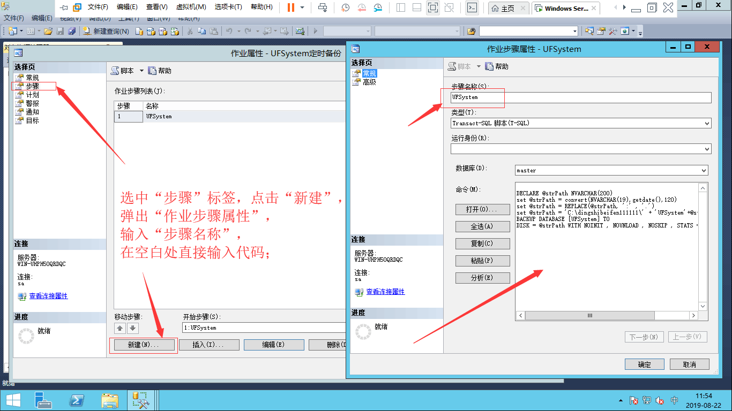Click the save disk icon in SSMS toolbar
Viewport: 732px width, 411px height.
[60, 31]
